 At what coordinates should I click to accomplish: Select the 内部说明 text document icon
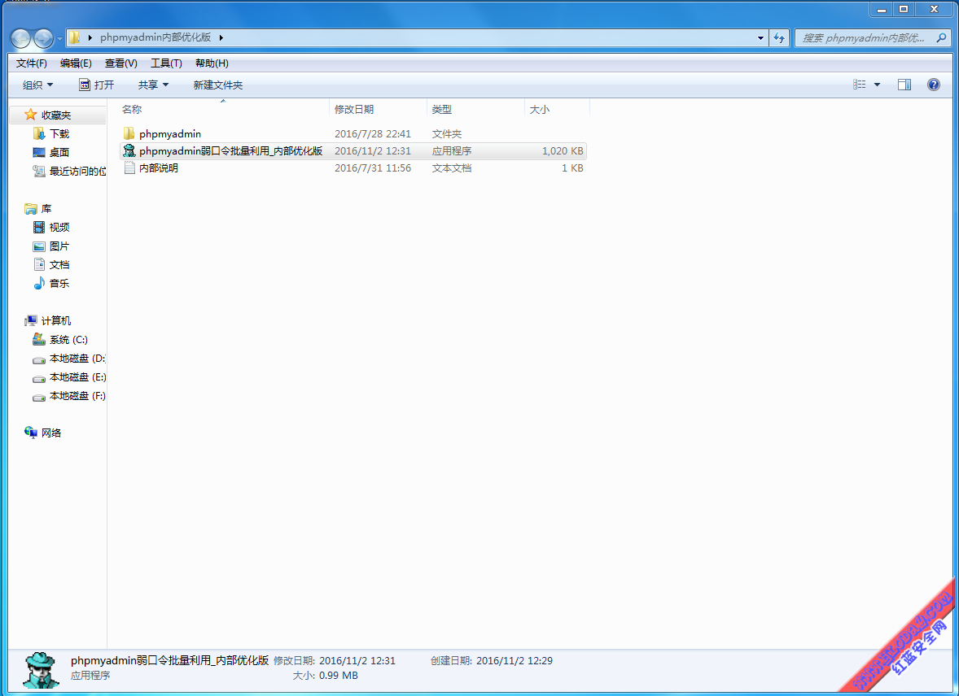pyautogui.click(x=129, y=168)
